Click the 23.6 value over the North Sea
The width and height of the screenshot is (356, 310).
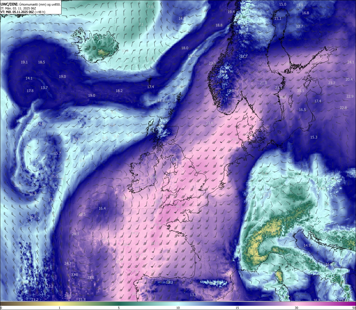(209, 123)
